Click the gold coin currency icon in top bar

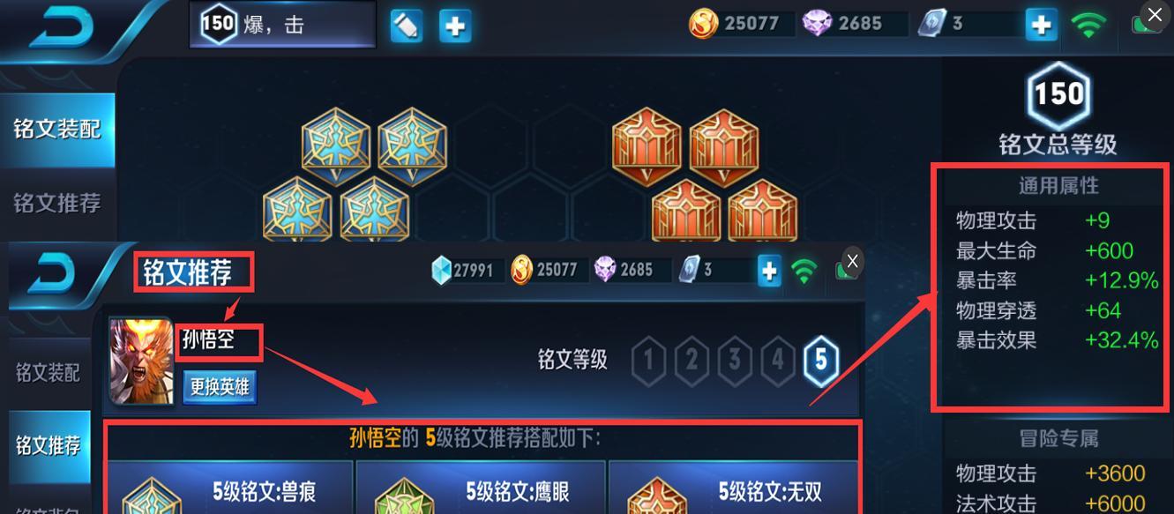[704, 24]
